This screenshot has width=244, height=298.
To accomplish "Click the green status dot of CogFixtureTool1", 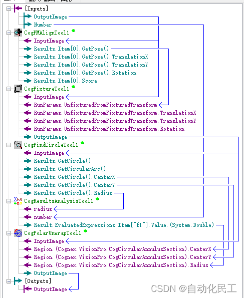I will coord(73,87).
